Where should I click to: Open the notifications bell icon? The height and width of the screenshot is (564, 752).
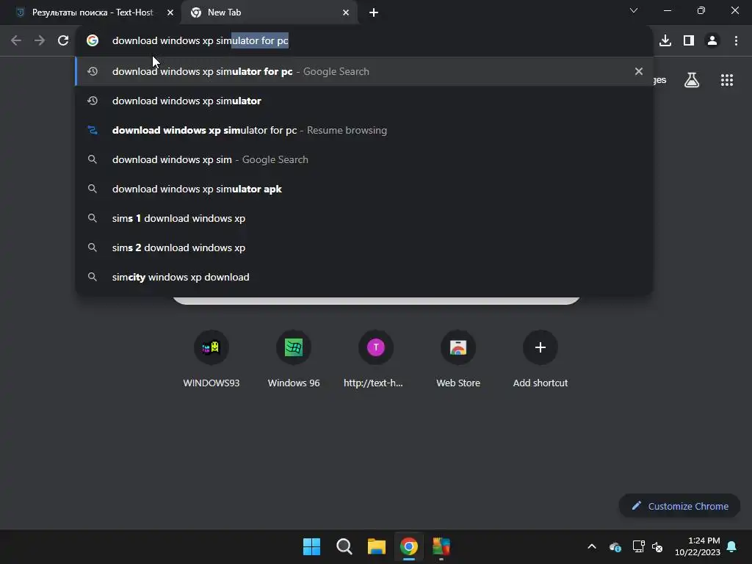pos(732,546)
